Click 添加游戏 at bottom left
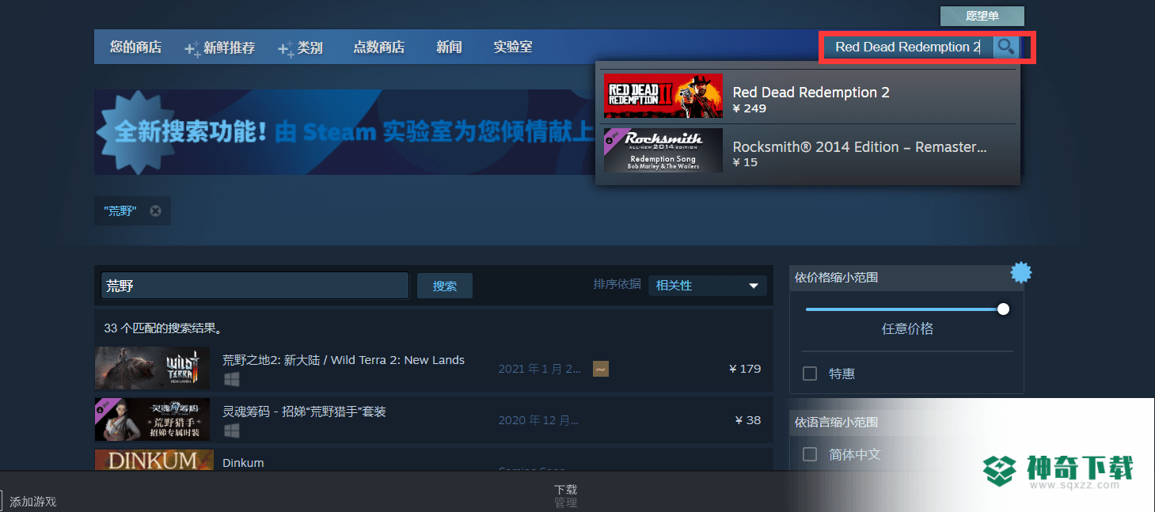Image resolution: width=1155 pixels, height=512 pixels. pos(32,502)
